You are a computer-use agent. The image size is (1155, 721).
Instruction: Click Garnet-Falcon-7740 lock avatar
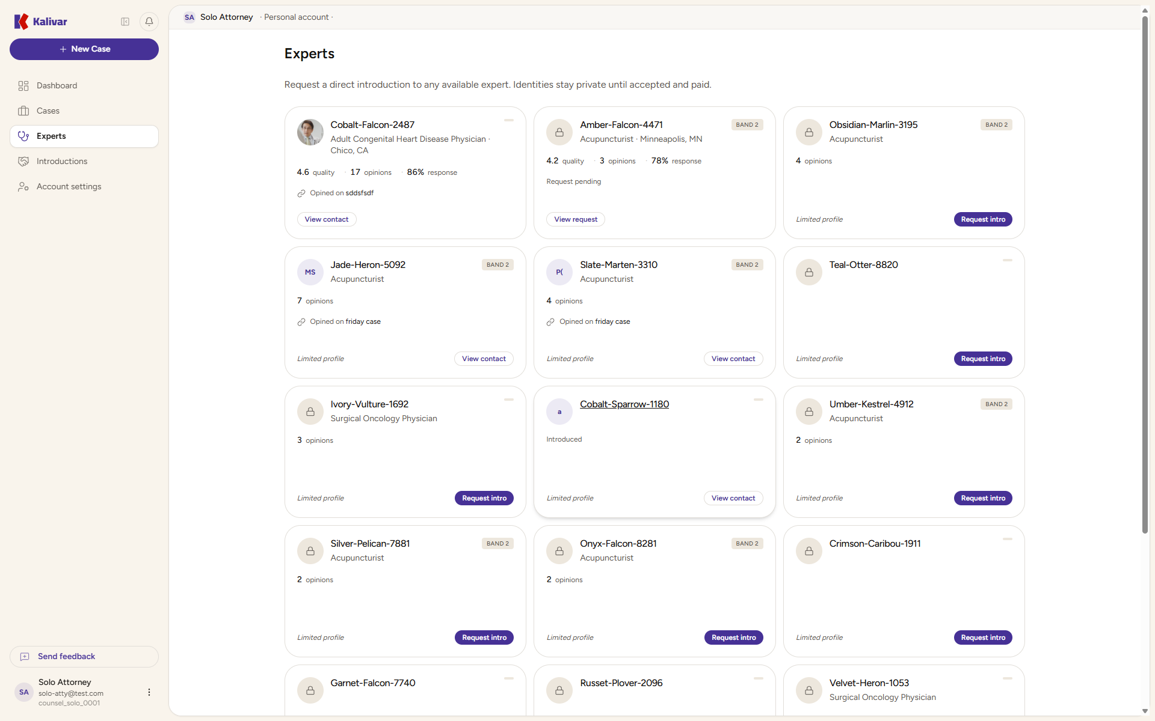(x=310, y=690)
